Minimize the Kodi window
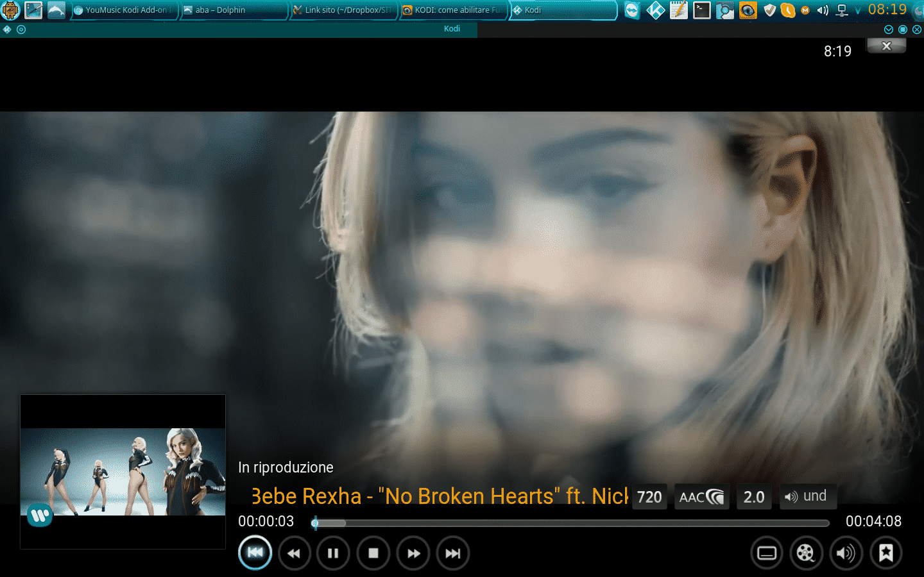Image resolution: width=924 pixels, height=577 pixels. (x=889, y=29)
